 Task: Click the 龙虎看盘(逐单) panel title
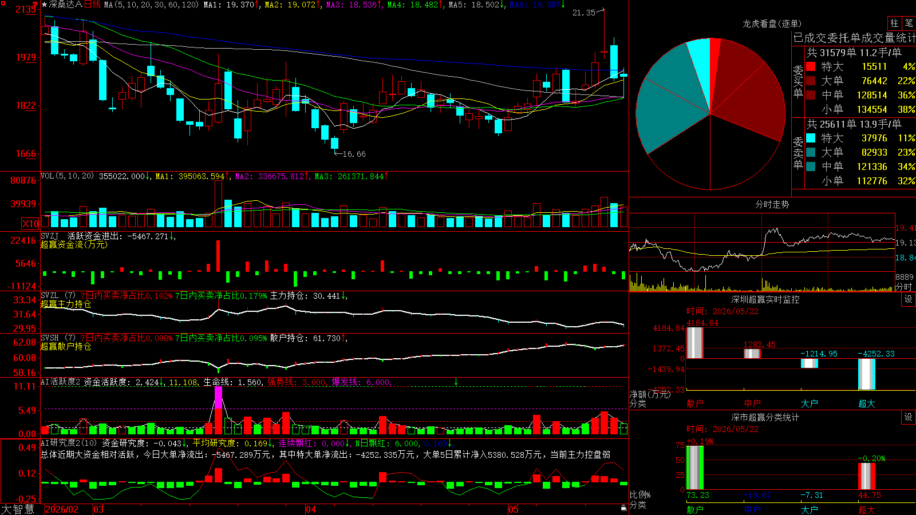click(772, 23)
